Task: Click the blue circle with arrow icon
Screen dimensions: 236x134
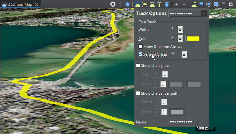Action: pos(167,4)
